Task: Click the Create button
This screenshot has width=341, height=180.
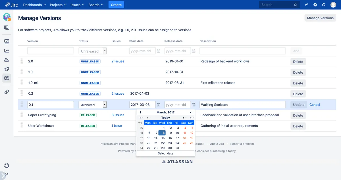Action: (116, 5)
